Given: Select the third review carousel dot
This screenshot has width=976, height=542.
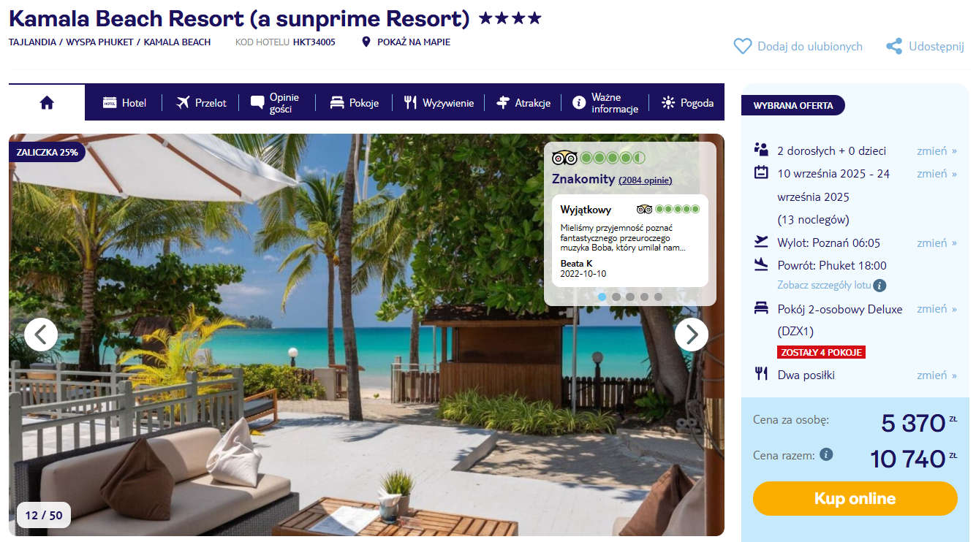Looking at the screenshot, I should [630, 297].
